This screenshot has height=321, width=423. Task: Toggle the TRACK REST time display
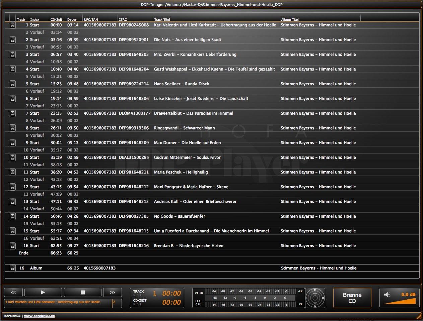pos(138,293)
